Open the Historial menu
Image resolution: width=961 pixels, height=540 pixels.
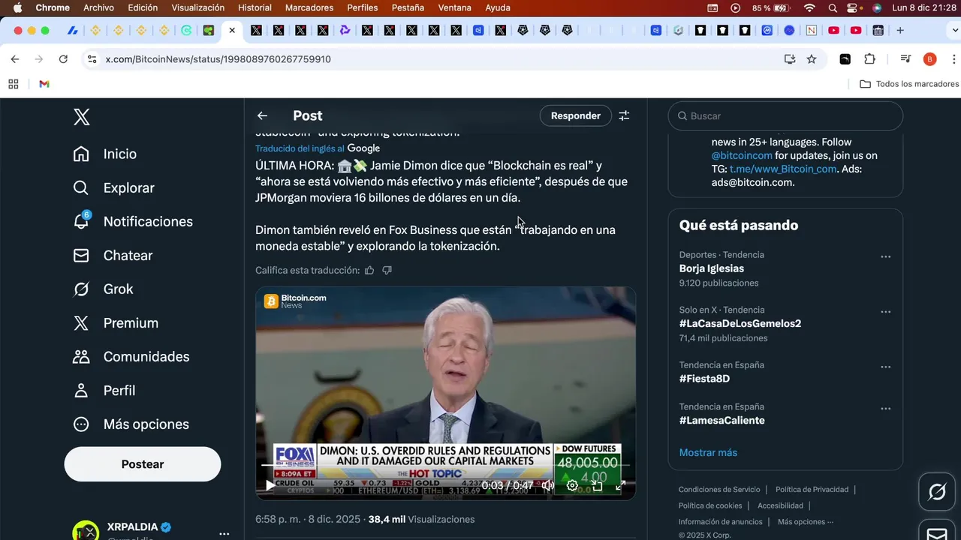pos(255,7)
